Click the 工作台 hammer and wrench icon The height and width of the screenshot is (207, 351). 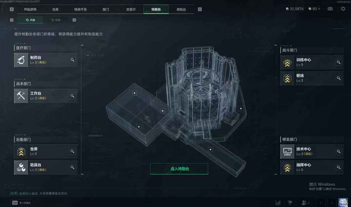(21, 96)
